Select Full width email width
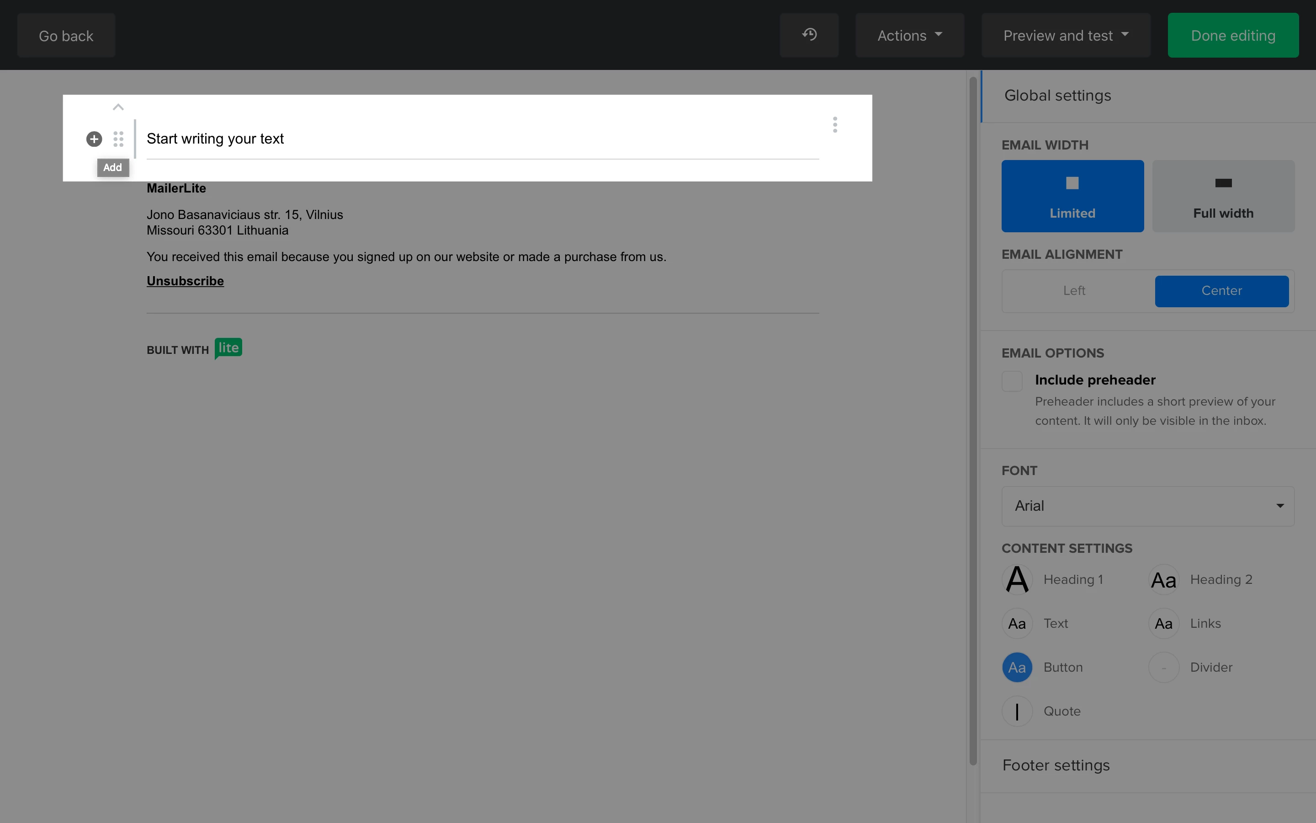The width and height of the screenshot is (1316, 823). click(x=1223, y=196)
